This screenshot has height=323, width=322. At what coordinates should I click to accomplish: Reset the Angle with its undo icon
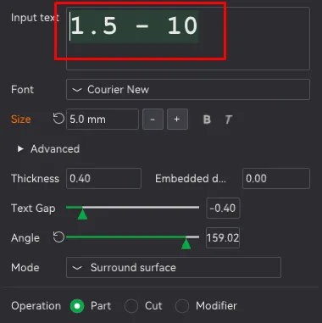(58, 237)
